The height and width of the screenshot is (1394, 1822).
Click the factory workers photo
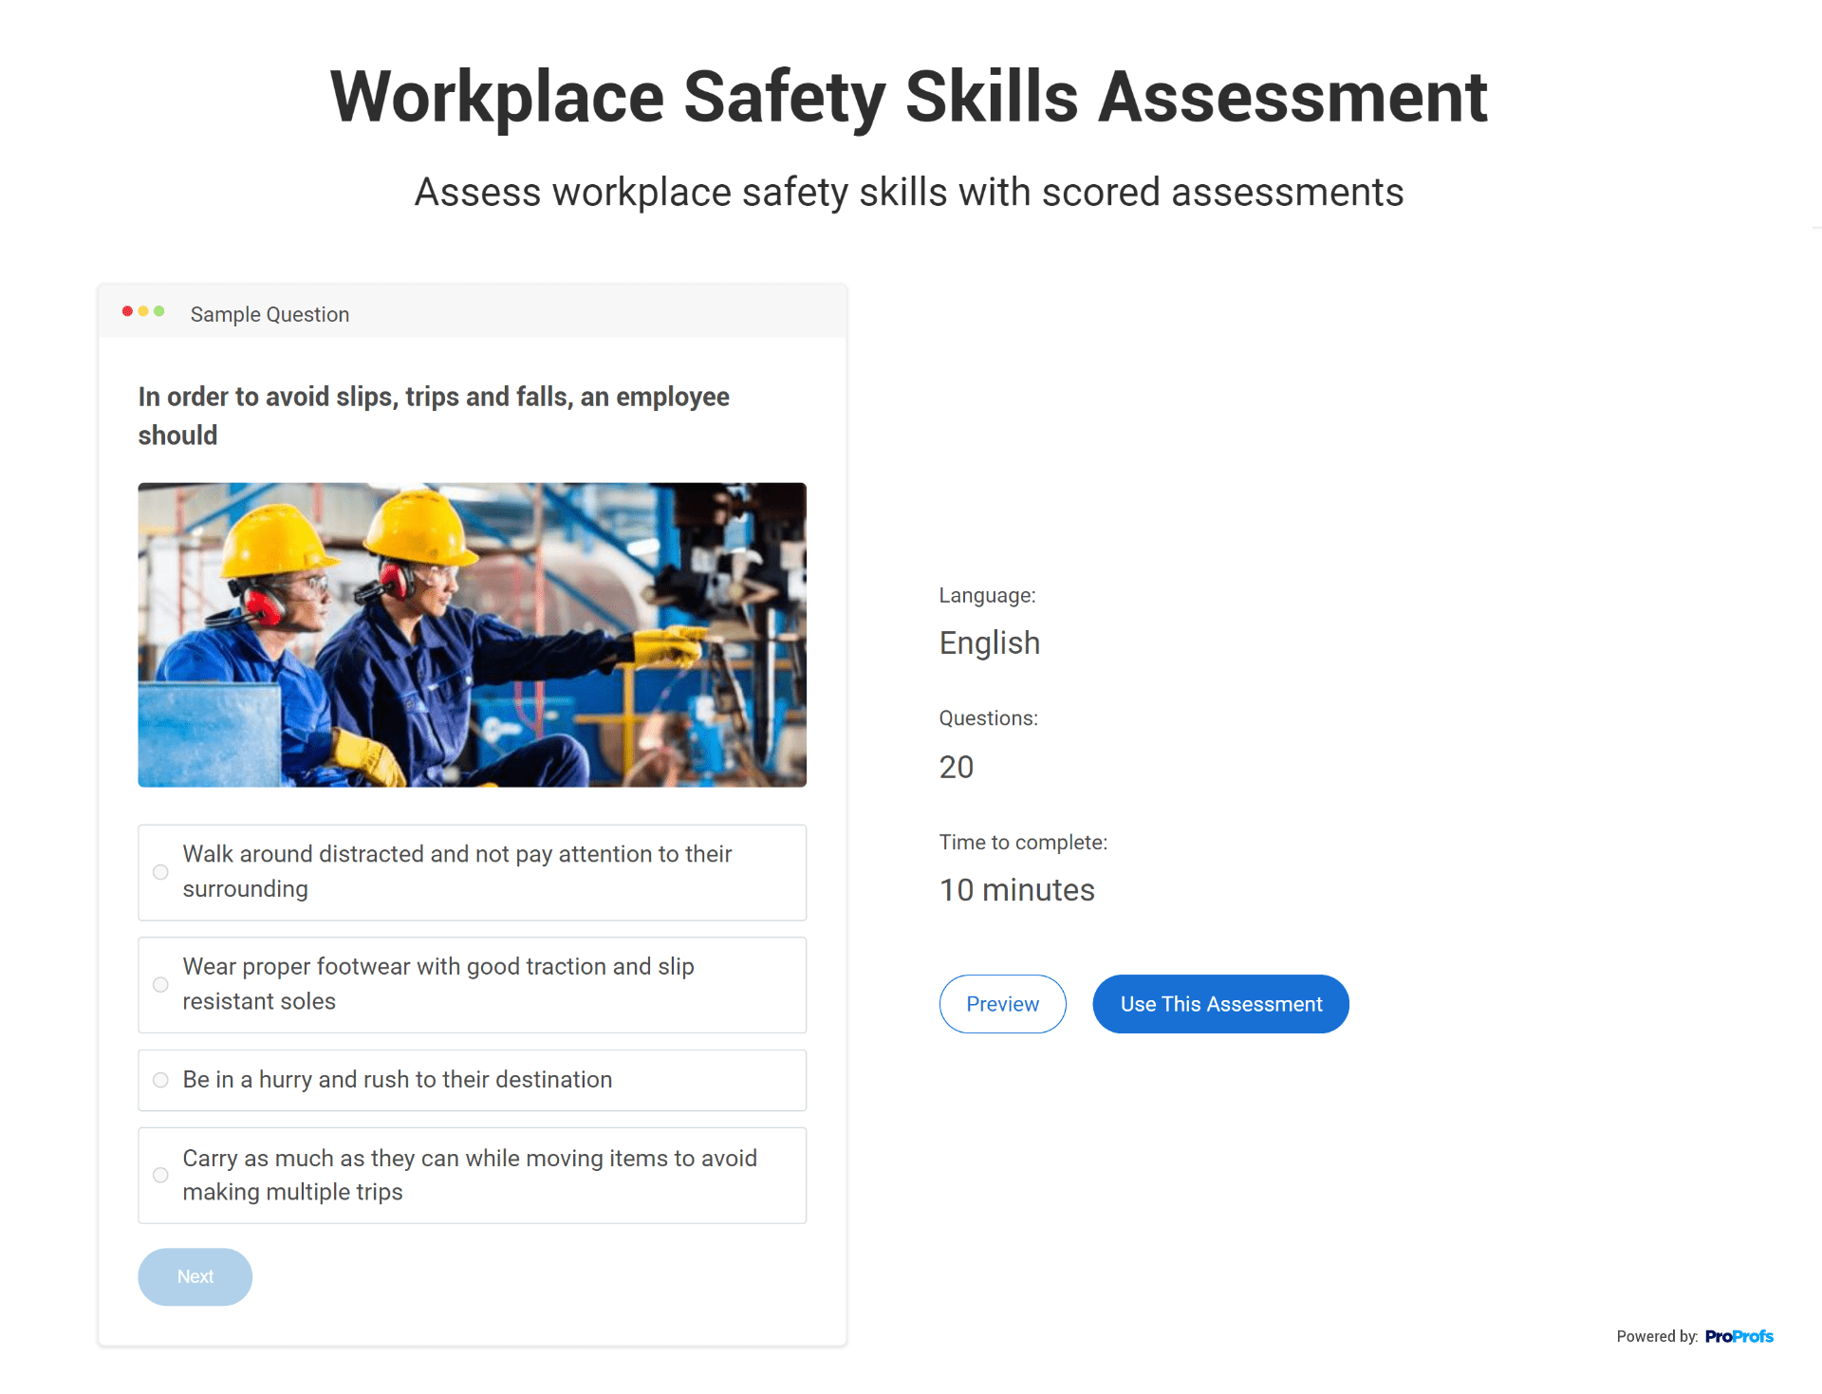(x=472, y=635)
